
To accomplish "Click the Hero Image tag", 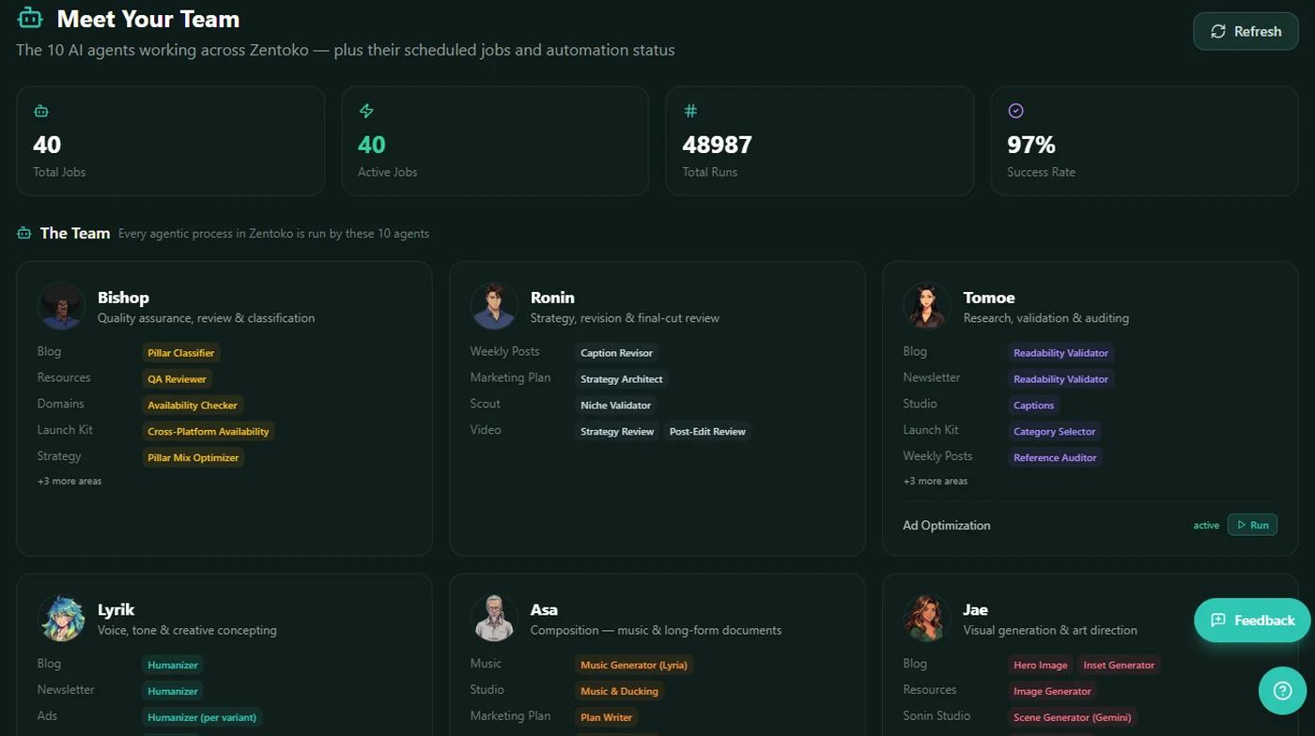I will 1041,665.
